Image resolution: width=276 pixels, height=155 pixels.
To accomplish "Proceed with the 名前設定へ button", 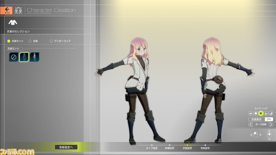I will 66,147.
